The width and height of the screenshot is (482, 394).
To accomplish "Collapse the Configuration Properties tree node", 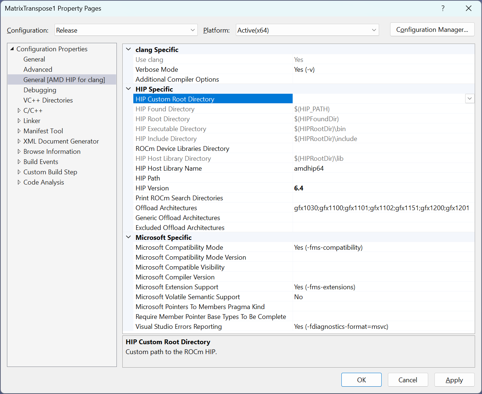I will click(x=12, y=49).
